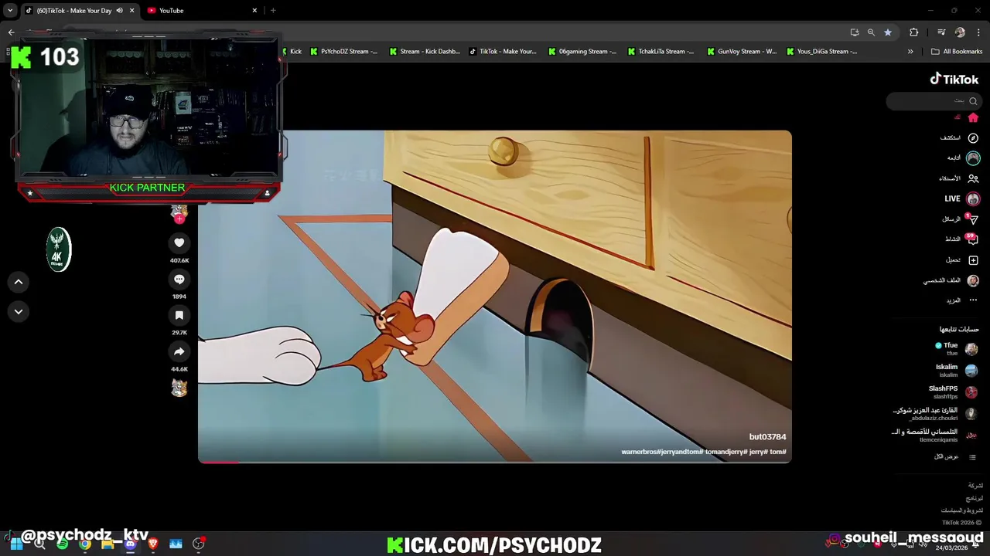The height and width of the screenshot is (556, 990).
Task: Open Stream - Kick Dashboard bookmark
Action: tap(424, 52)
